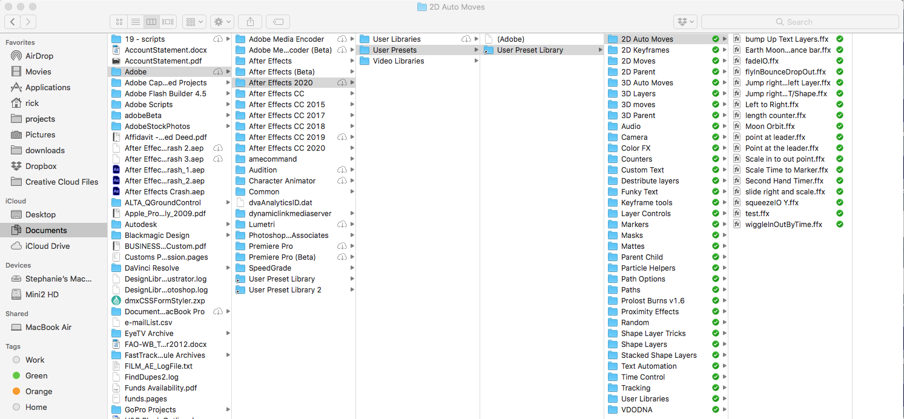Filter by the Orange tag
Screen dimensions: 904x419
coord(39,391)
